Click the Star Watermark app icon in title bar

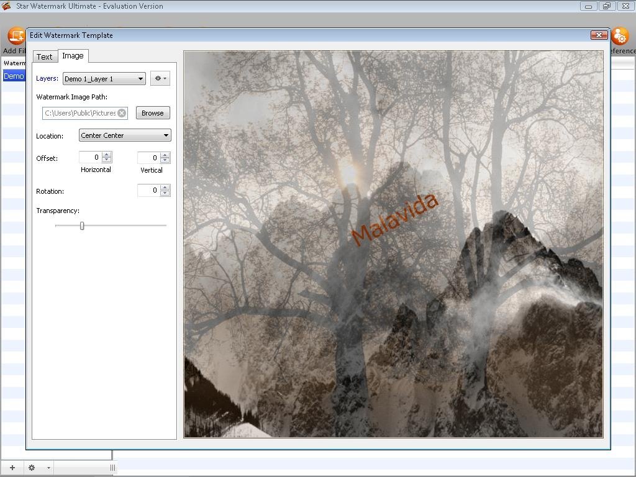pyautogui.click(x=6, y=6)
